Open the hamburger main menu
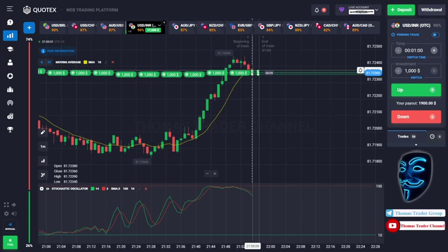The width and height of the screenshot is (448, 252). [x=10, y=9]
